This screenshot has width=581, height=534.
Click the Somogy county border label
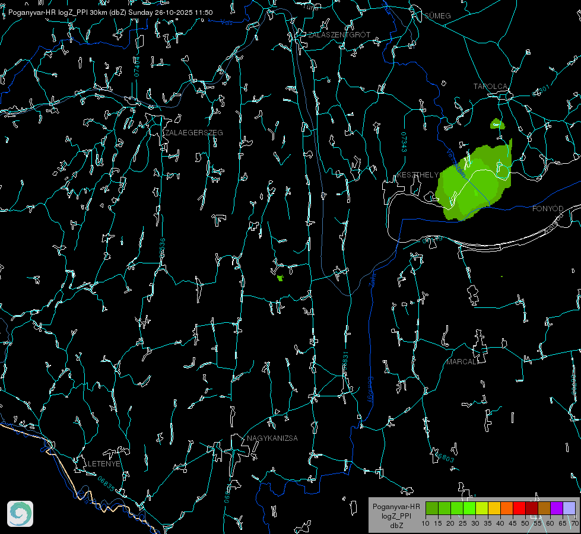370,390
